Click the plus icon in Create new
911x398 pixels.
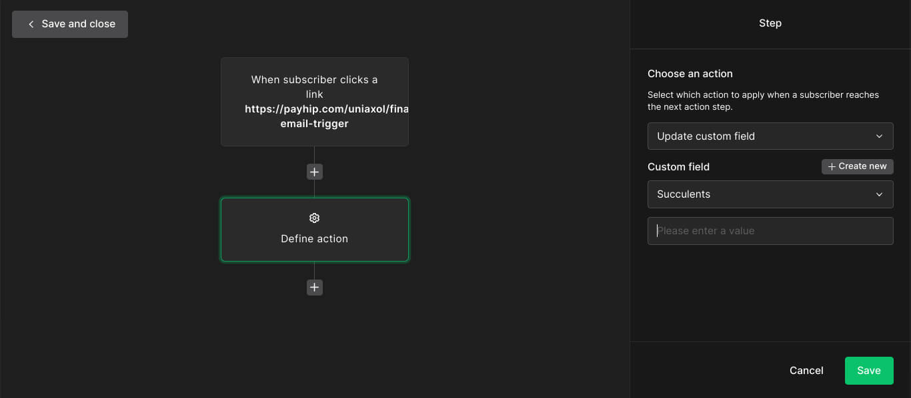tap(832, 166)
